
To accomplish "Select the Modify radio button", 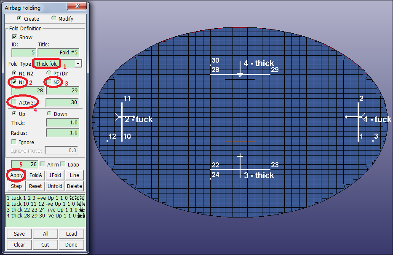I will pos(53,19).
